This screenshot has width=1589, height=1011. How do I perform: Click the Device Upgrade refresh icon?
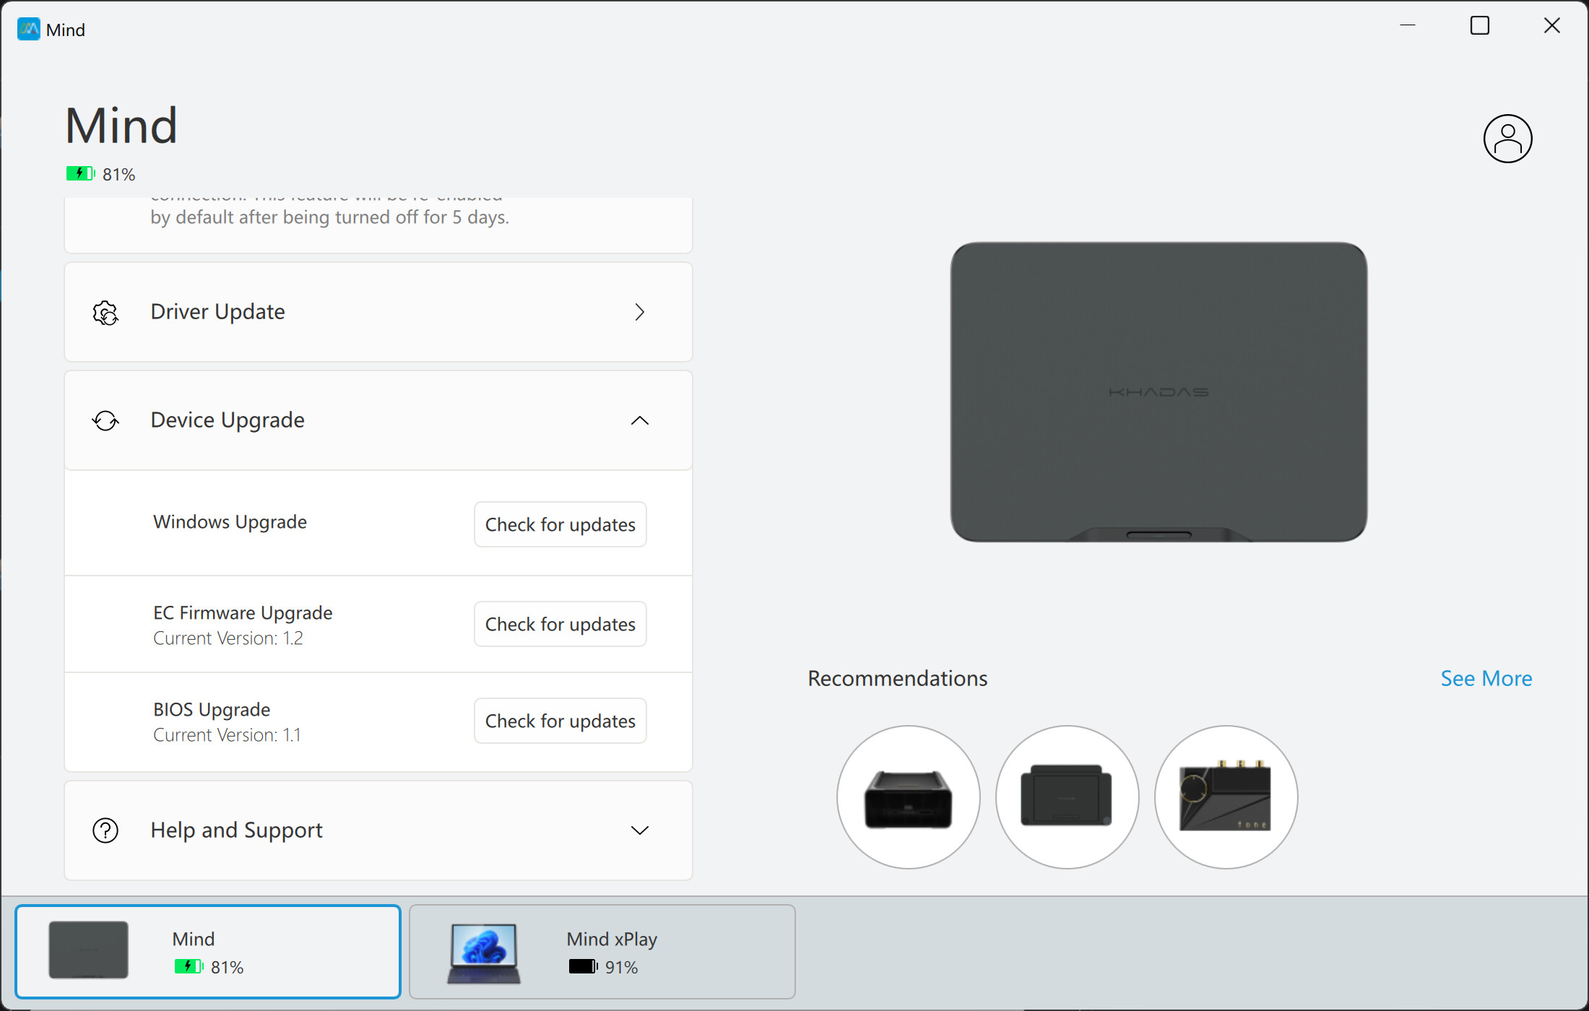(105, 420)
